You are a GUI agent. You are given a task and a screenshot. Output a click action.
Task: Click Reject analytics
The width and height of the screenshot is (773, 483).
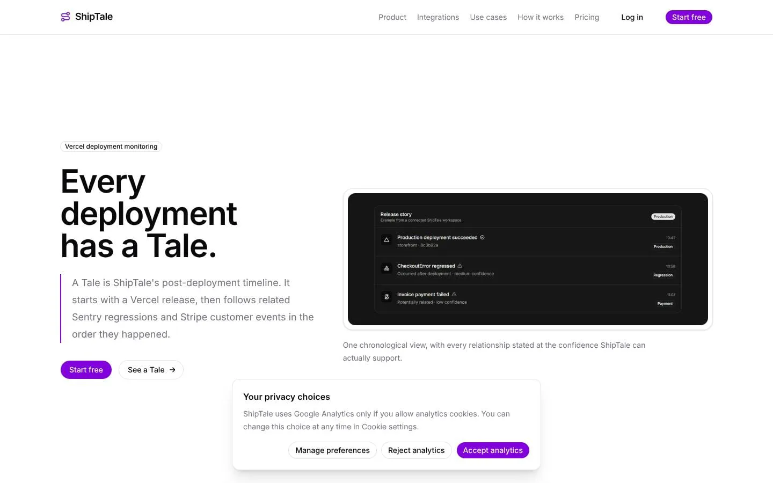pyautogui.click(x=416, y=450)
